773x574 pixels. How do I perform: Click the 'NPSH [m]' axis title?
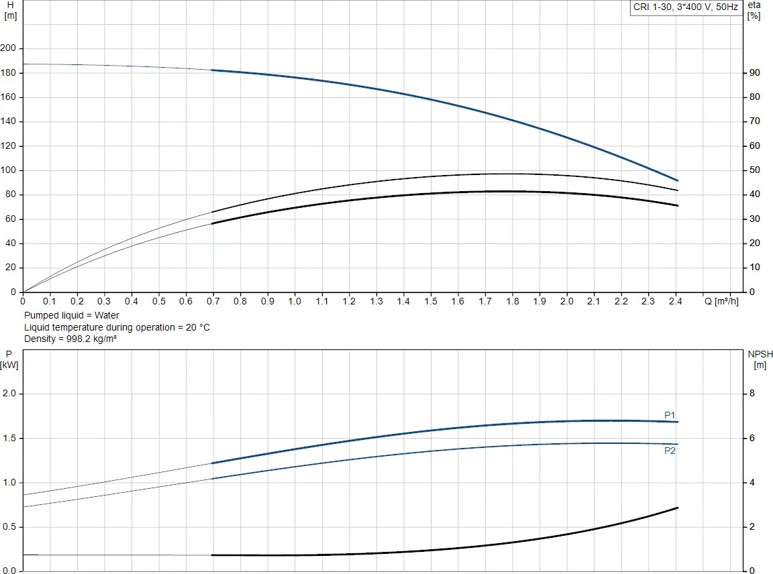point(760,359)
